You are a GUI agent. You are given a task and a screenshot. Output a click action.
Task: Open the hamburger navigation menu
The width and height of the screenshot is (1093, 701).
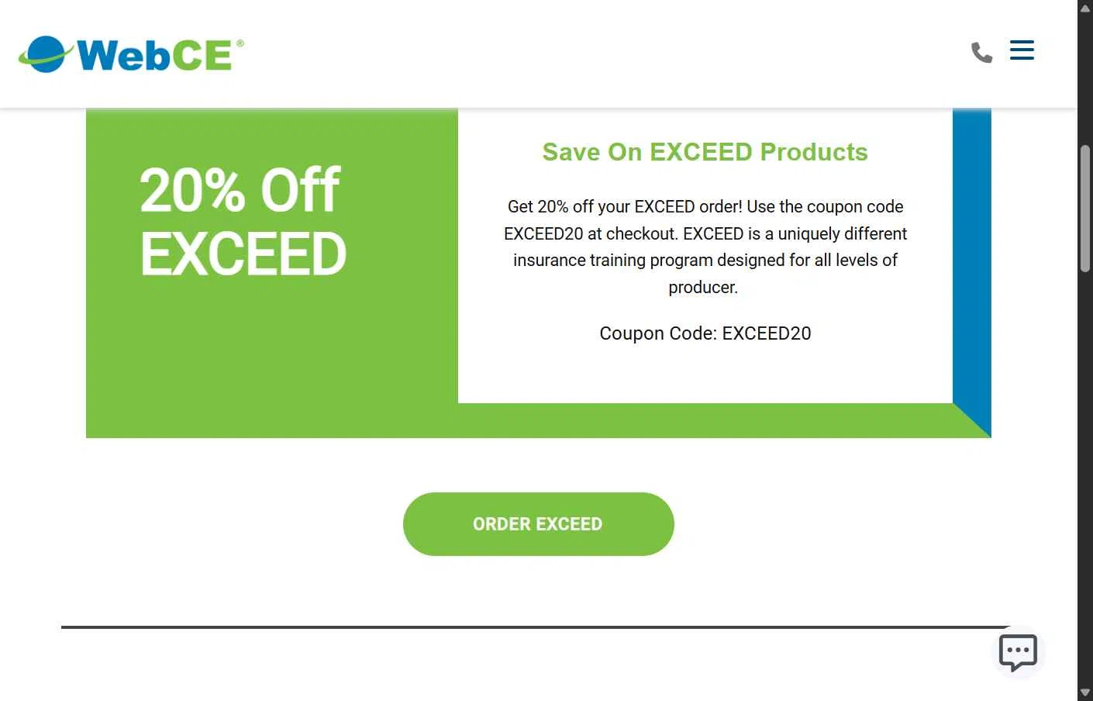point(1022,50)
